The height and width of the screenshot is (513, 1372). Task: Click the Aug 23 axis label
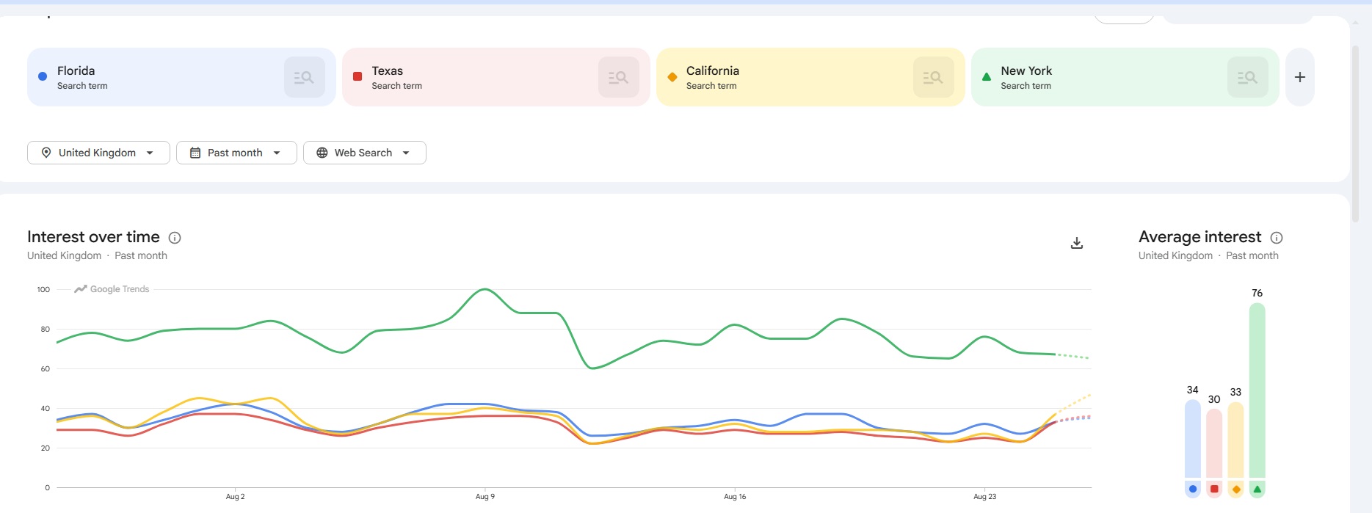985,497
